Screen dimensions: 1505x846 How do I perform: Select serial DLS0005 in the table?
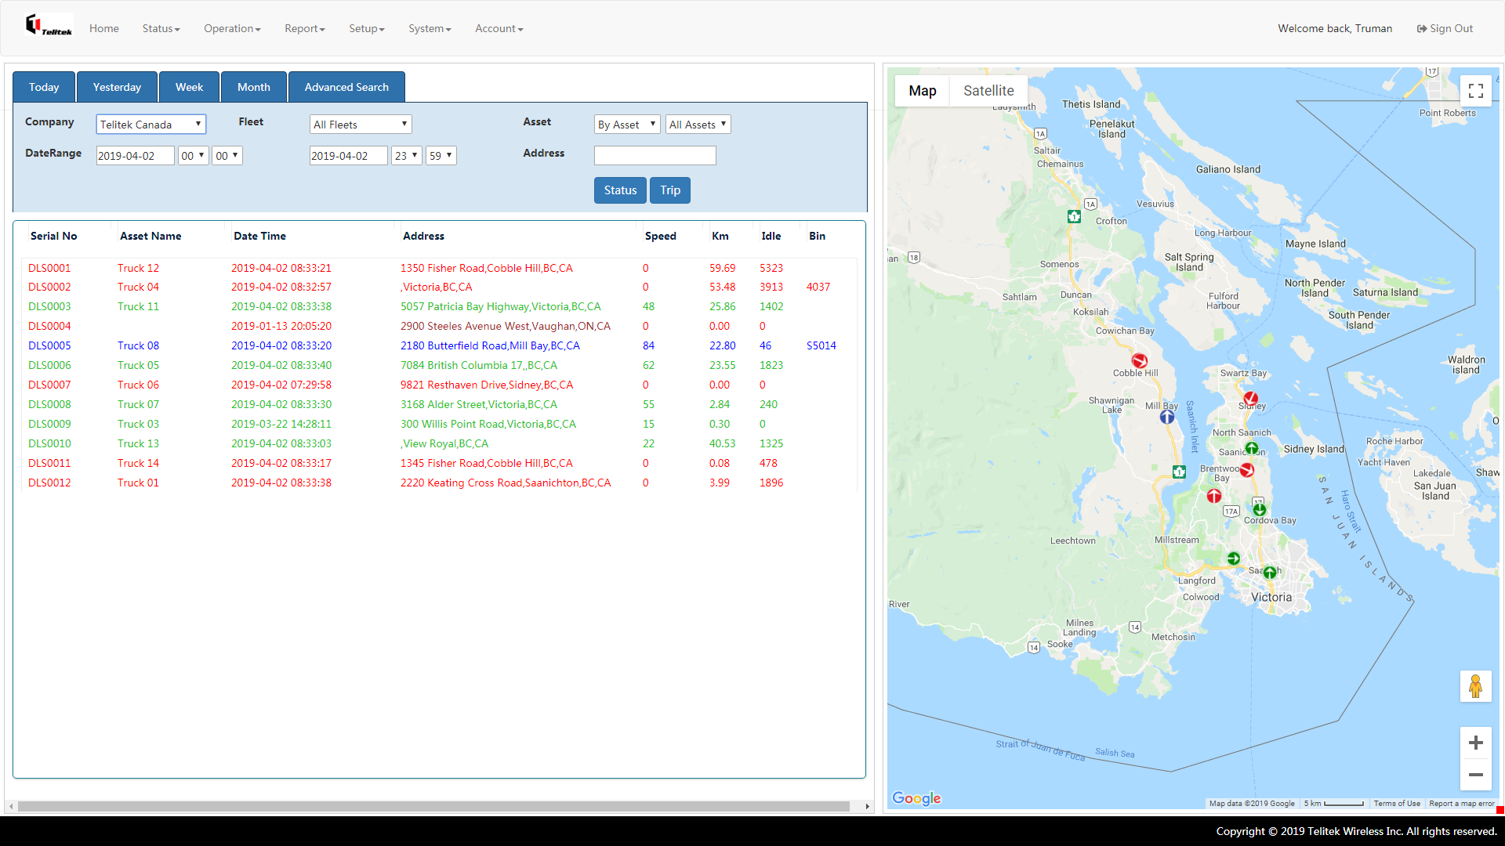[x=49, y=345]
